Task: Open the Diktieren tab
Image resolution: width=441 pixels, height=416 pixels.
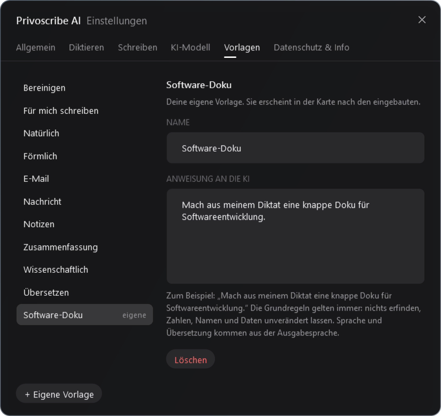Action: point(86,47)
